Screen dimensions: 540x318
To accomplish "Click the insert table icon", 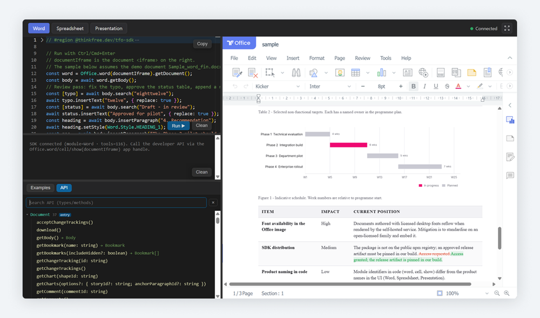I will (355, 73).
